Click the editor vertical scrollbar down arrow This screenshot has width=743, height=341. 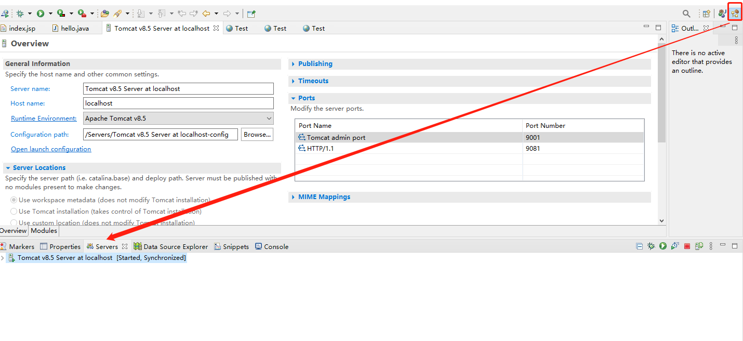[661, 220]
